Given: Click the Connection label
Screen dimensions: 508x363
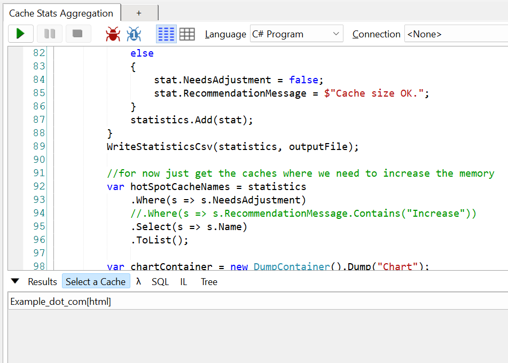Looking at the screenshot, I should [x=376, y=34].
